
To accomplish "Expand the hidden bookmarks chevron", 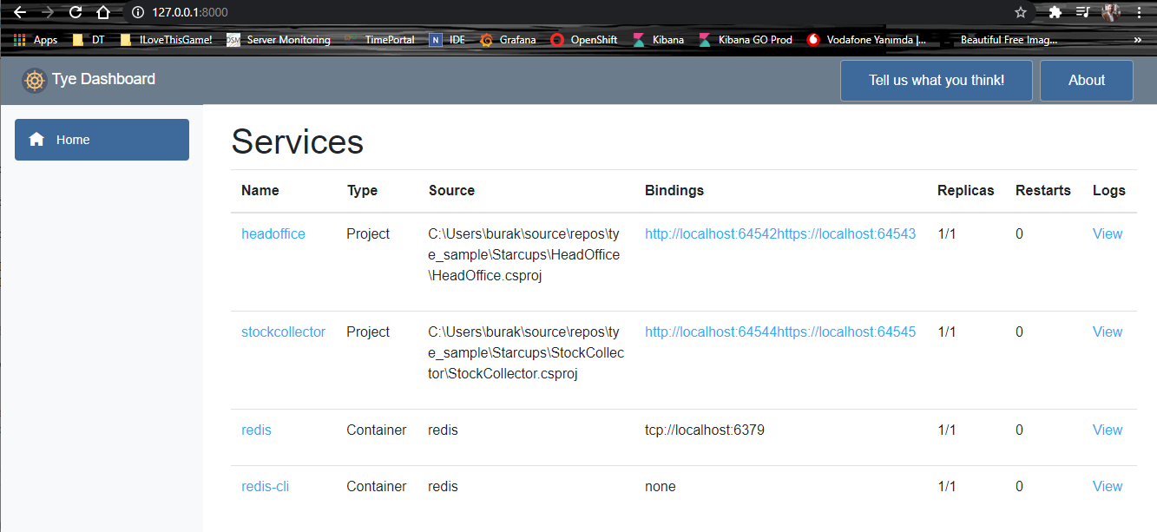I will (x=1137, y=40).
